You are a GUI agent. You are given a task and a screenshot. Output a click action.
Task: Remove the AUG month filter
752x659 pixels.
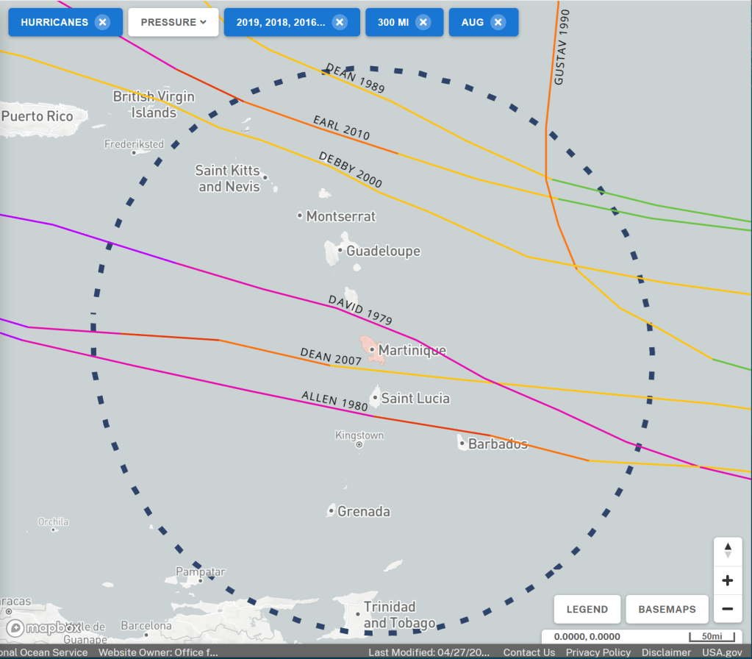[498, 22]
